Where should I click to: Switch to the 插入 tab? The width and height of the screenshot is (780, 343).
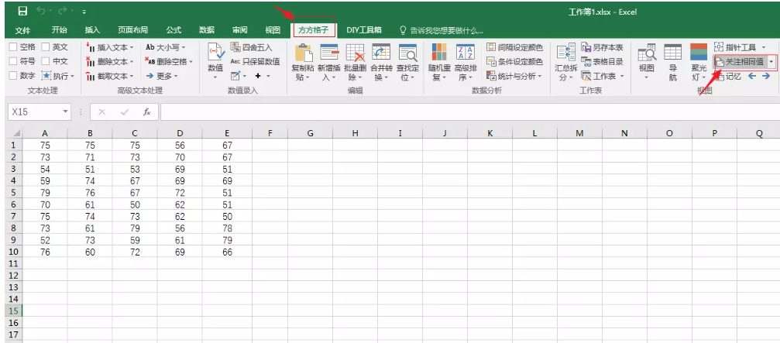pos(92,30)
